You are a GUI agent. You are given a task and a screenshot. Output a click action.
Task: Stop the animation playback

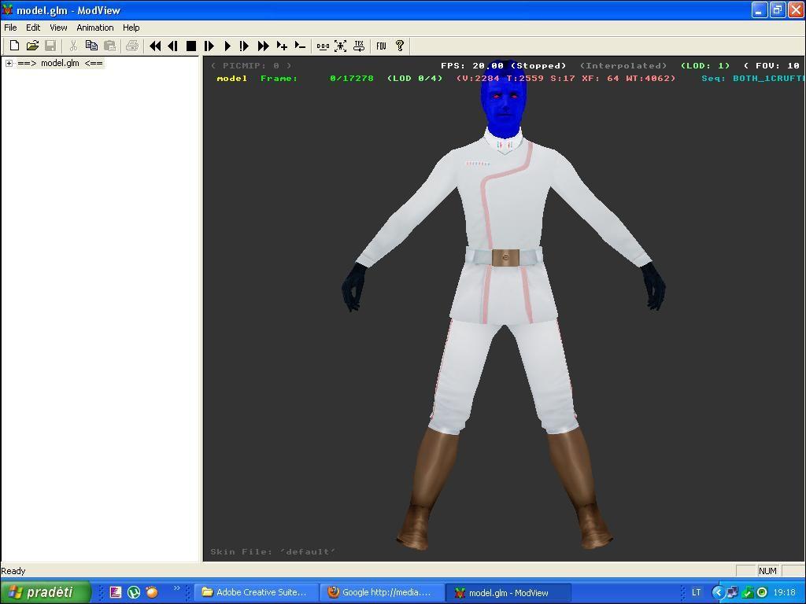[190, 46]
